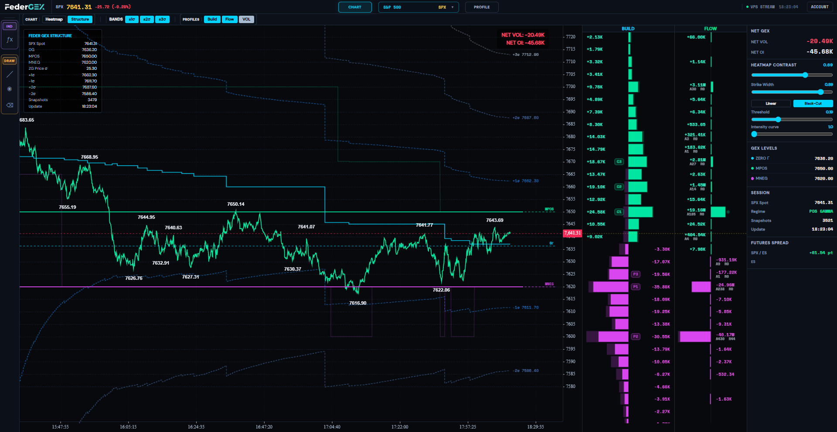837x432 pixels.
Task: Open the ACCOUNT menu
Action: click(x=820, y=7)
